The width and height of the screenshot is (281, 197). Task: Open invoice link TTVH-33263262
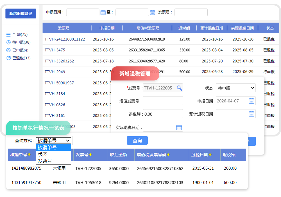(x=59, y=61)
